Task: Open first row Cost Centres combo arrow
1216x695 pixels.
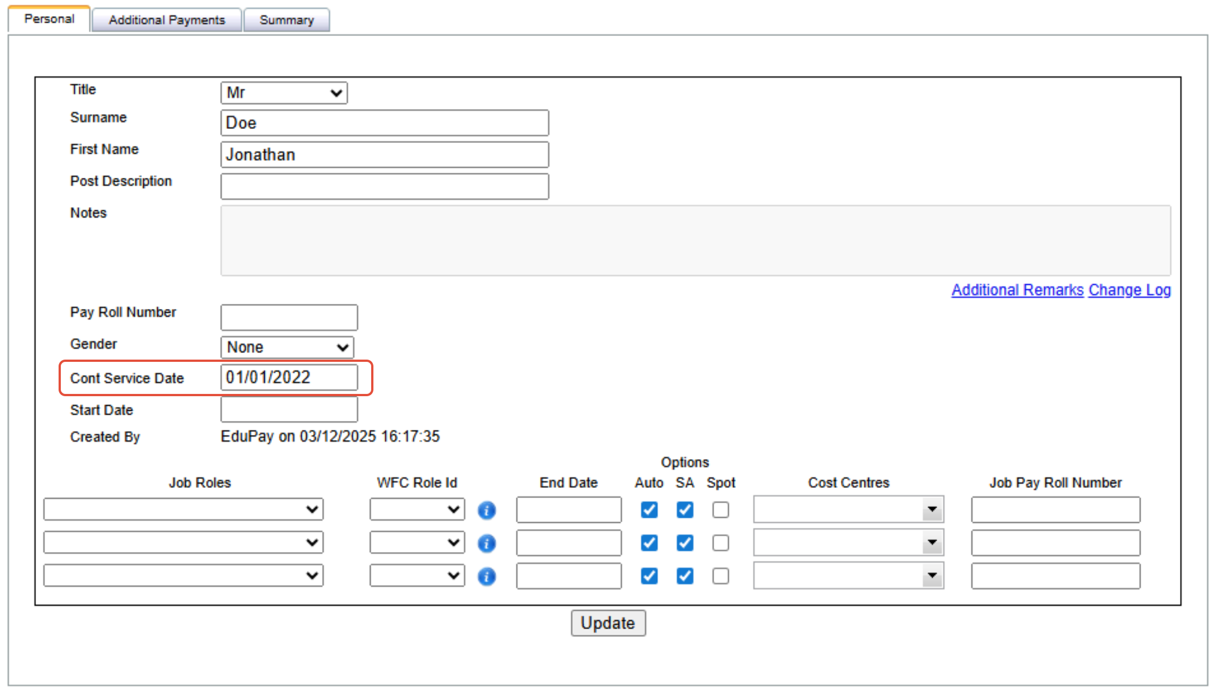Action: [x=932, y=510]
